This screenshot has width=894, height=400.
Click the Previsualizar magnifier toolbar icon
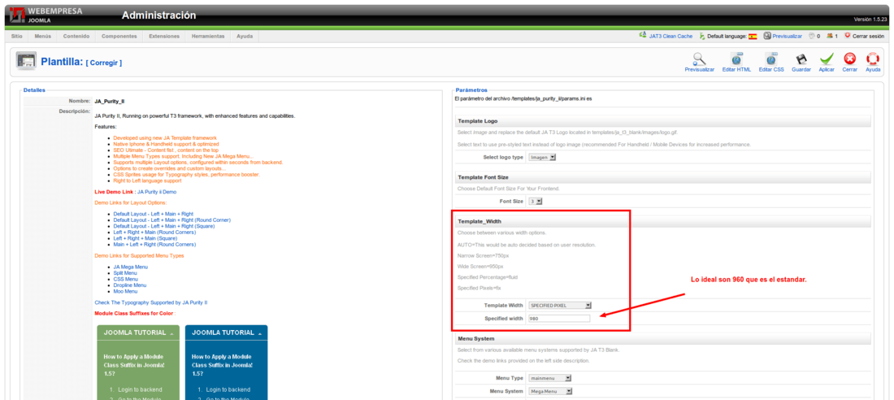point(699,59)
